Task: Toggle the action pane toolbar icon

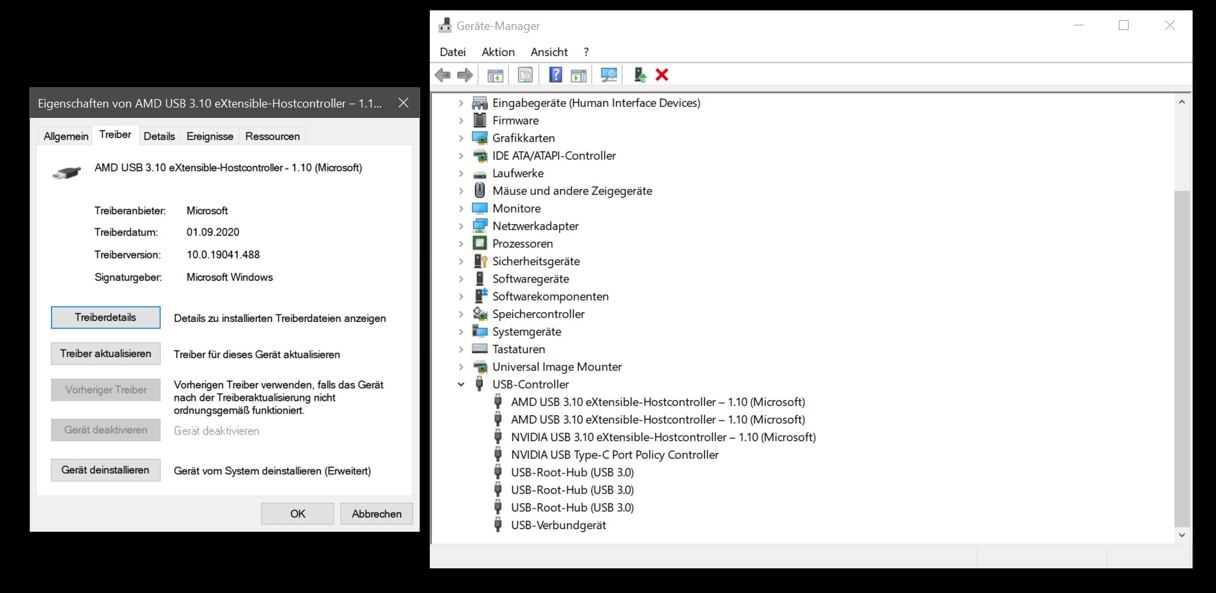Action: pyautogui.click(x=579, y=75)
